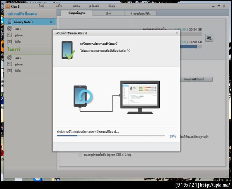
Task: Minimize the Kies 3 window
Action: (x=213, y=6)
